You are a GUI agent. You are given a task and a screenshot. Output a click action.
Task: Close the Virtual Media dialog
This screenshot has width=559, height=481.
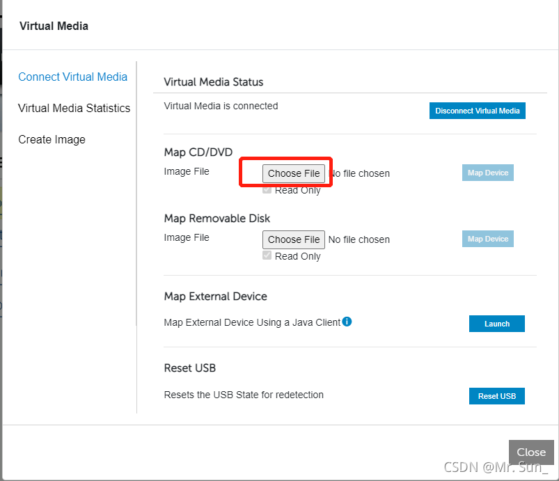coord(531,452)
